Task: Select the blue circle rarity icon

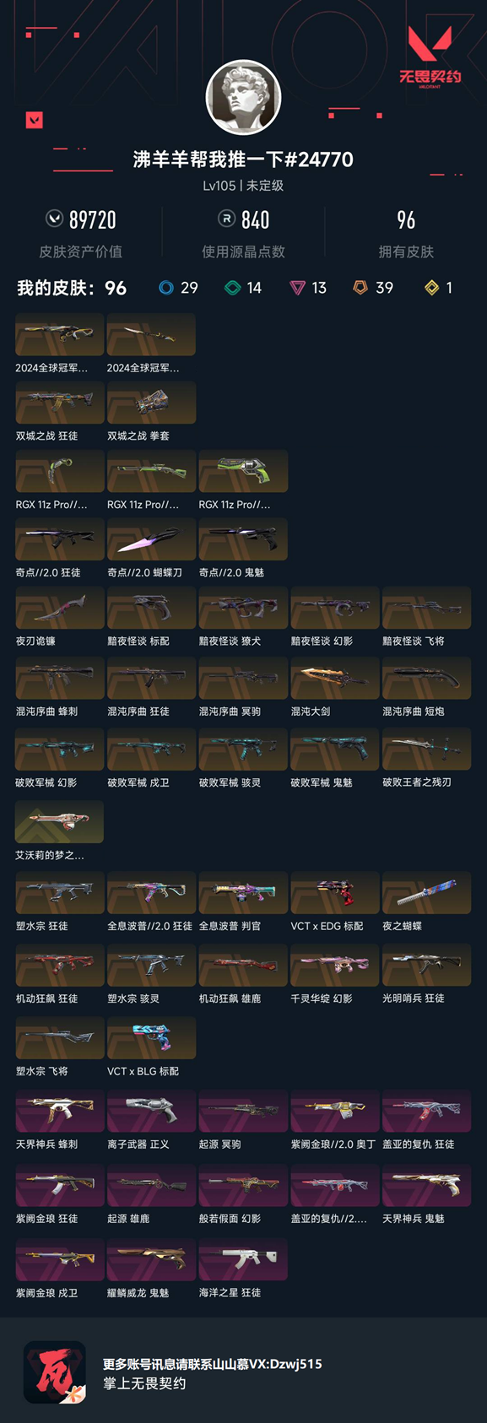Action: click(x=166, y=288)
